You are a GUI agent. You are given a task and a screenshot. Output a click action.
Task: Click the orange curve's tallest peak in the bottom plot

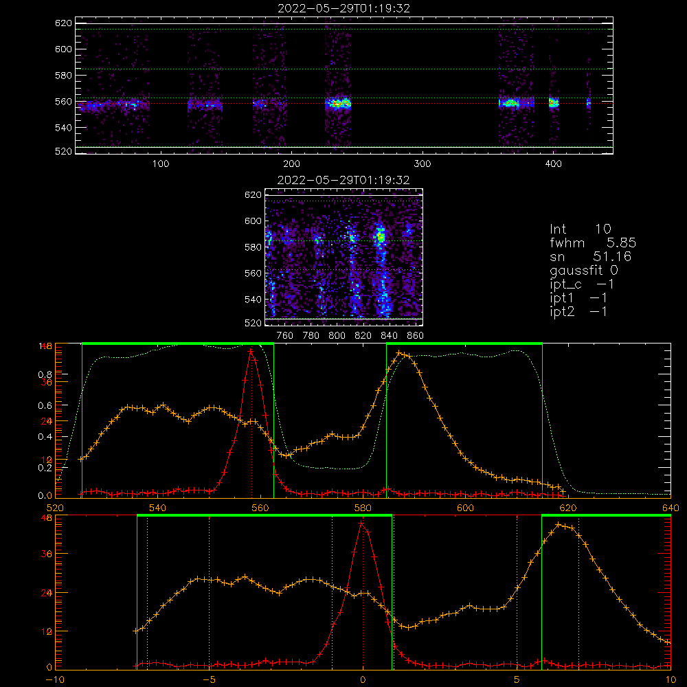pos(558,524)
